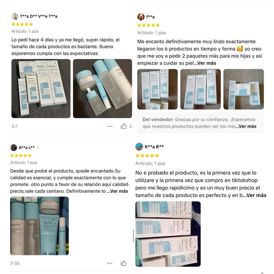Expand K**a R** review with Ver más

pos(255,195)
